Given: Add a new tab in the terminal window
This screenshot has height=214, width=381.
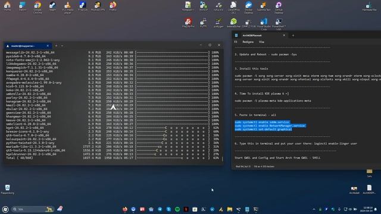Looking at the screenshot, I should [x=56, y=46].
